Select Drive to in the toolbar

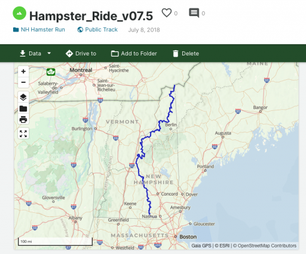click(81, 54)
